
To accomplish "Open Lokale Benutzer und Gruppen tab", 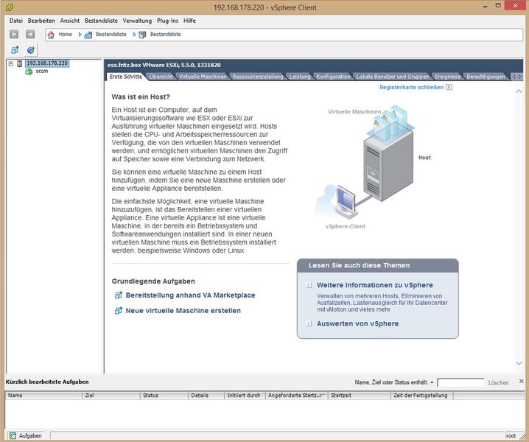I will point(393,77).
